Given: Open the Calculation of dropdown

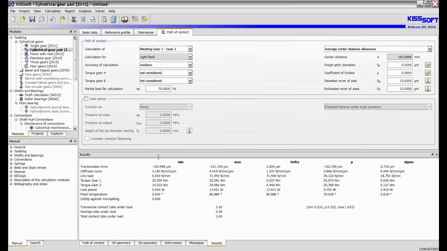Looking at the screenshot, I should [x=190, y=49].
